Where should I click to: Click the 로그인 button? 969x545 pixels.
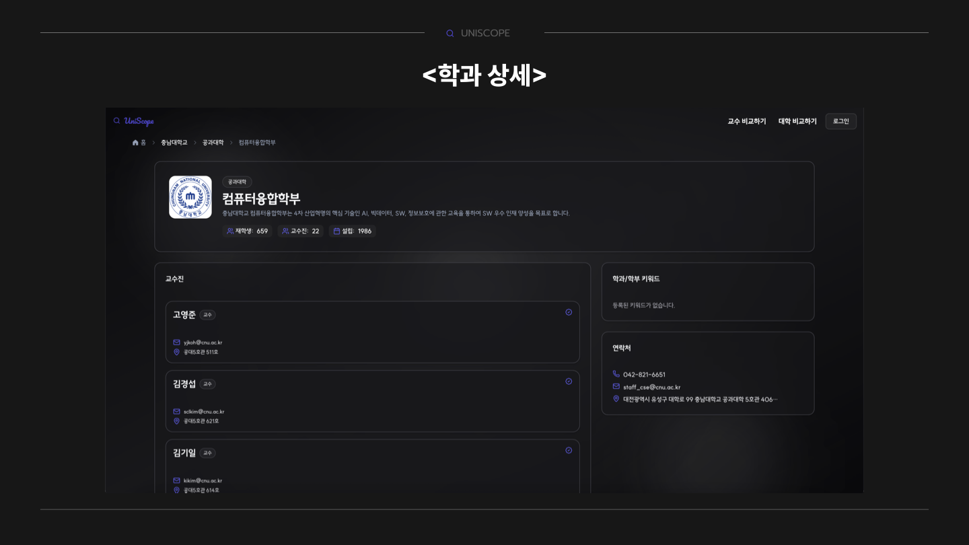click(x=841, y=121)
